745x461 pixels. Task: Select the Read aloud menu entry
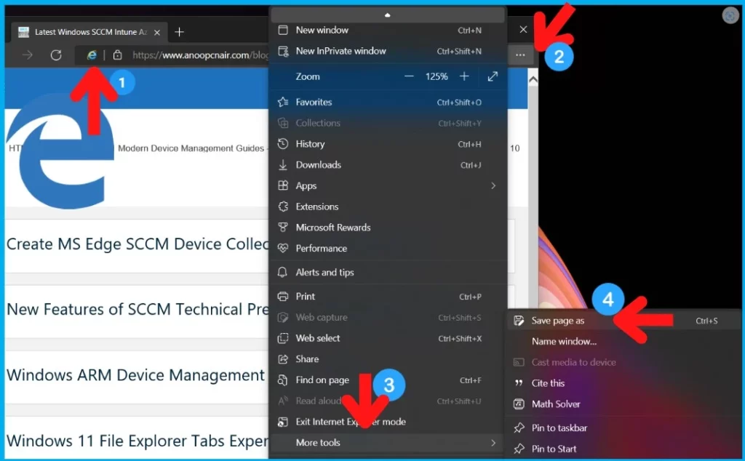[388, 401]
